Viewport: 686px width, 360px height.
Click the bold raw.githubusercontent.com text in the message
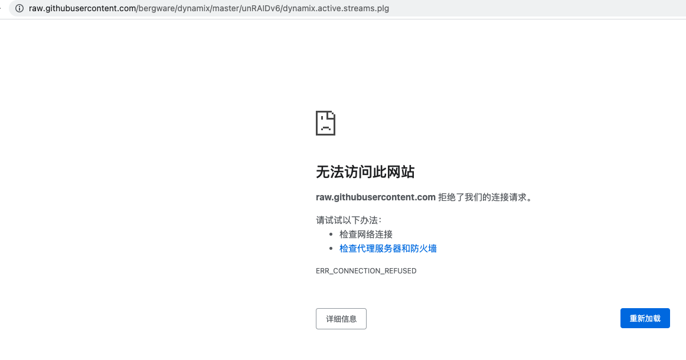click(x=376, y=197)
